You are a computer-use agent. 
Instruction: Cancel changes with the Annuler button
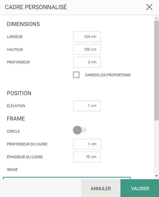[101, 188]
